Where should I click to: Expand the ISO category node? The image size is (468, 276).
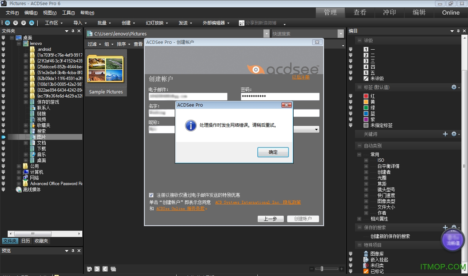click(366, 160)
